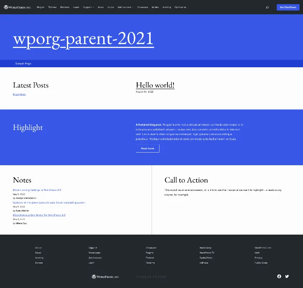Open Updates to the @wordpress/create-block templating system
303x288 pixels.
[49, 203]
